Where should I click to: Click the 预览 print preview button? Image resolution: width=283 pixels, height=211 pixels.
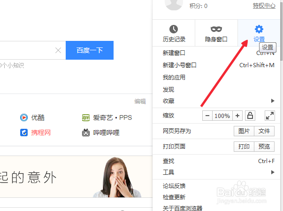[x=264, y=146]
